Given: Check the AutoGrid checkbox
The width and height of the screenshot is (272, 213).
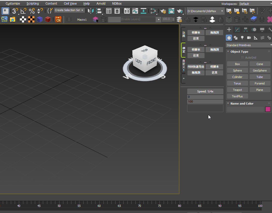Looking at the screenshot, I should click(x=243, y=58).
